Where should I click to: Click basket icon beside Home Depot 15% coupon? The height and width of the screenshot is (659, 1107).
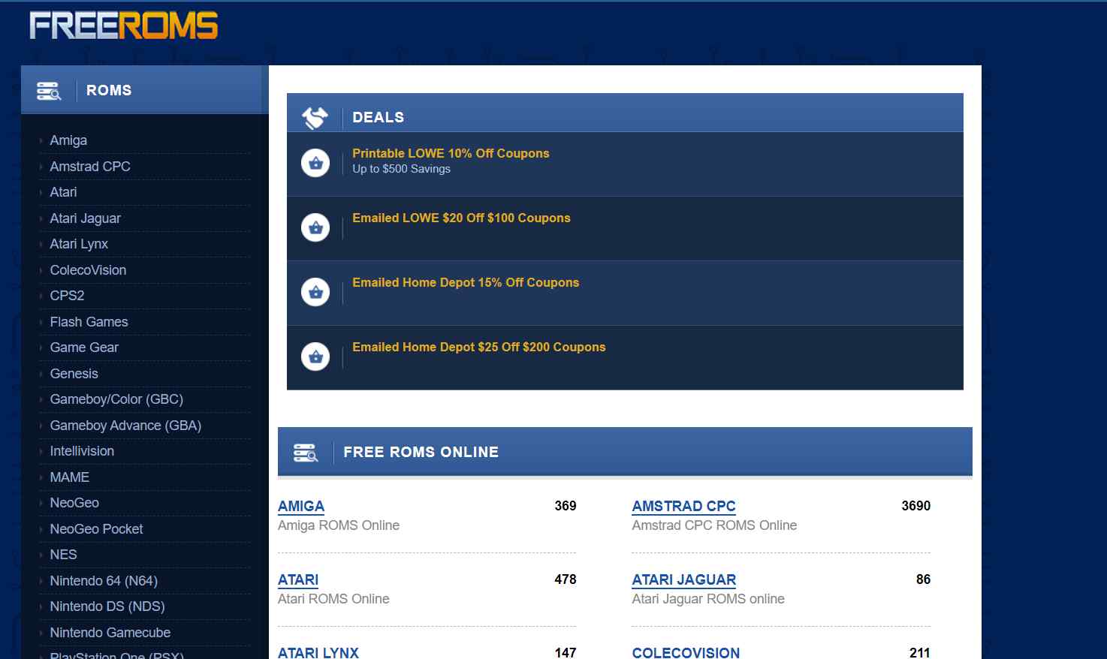[x=315, y=292]
